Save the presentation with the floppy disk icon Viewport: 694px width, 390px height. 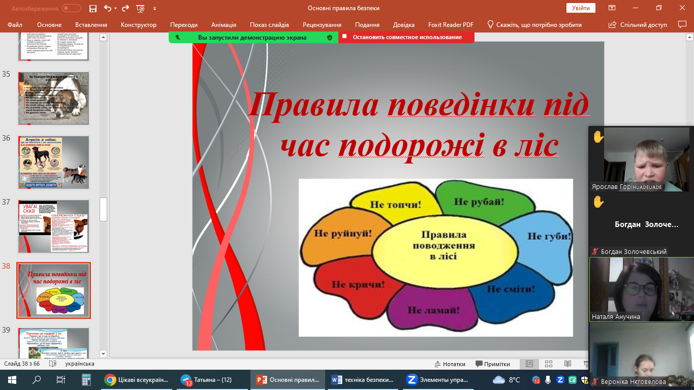coord(93,8)
